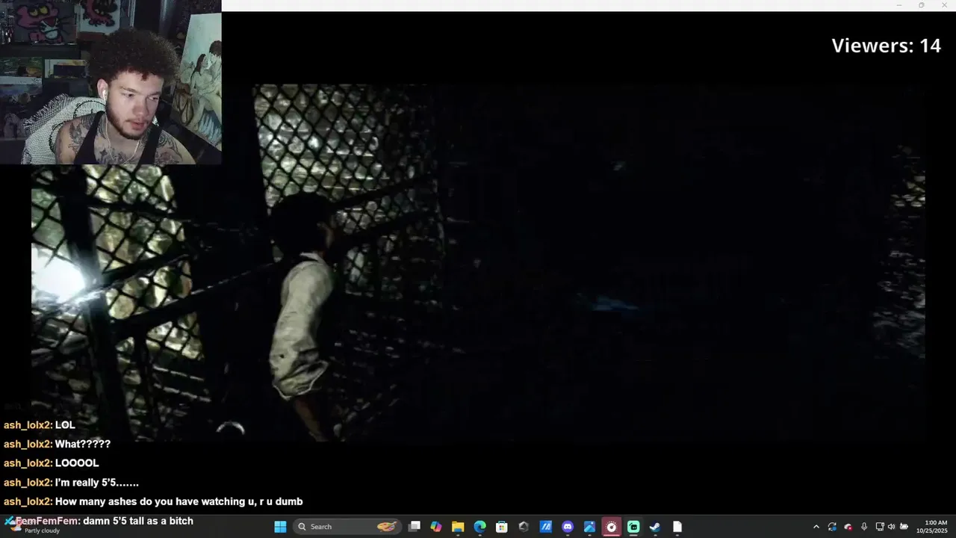Click chat message "I'm really 5'5......."

tap(97, 483)
